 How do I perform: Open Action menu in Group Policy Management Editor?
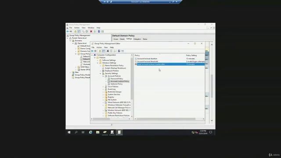click(99, 47)
